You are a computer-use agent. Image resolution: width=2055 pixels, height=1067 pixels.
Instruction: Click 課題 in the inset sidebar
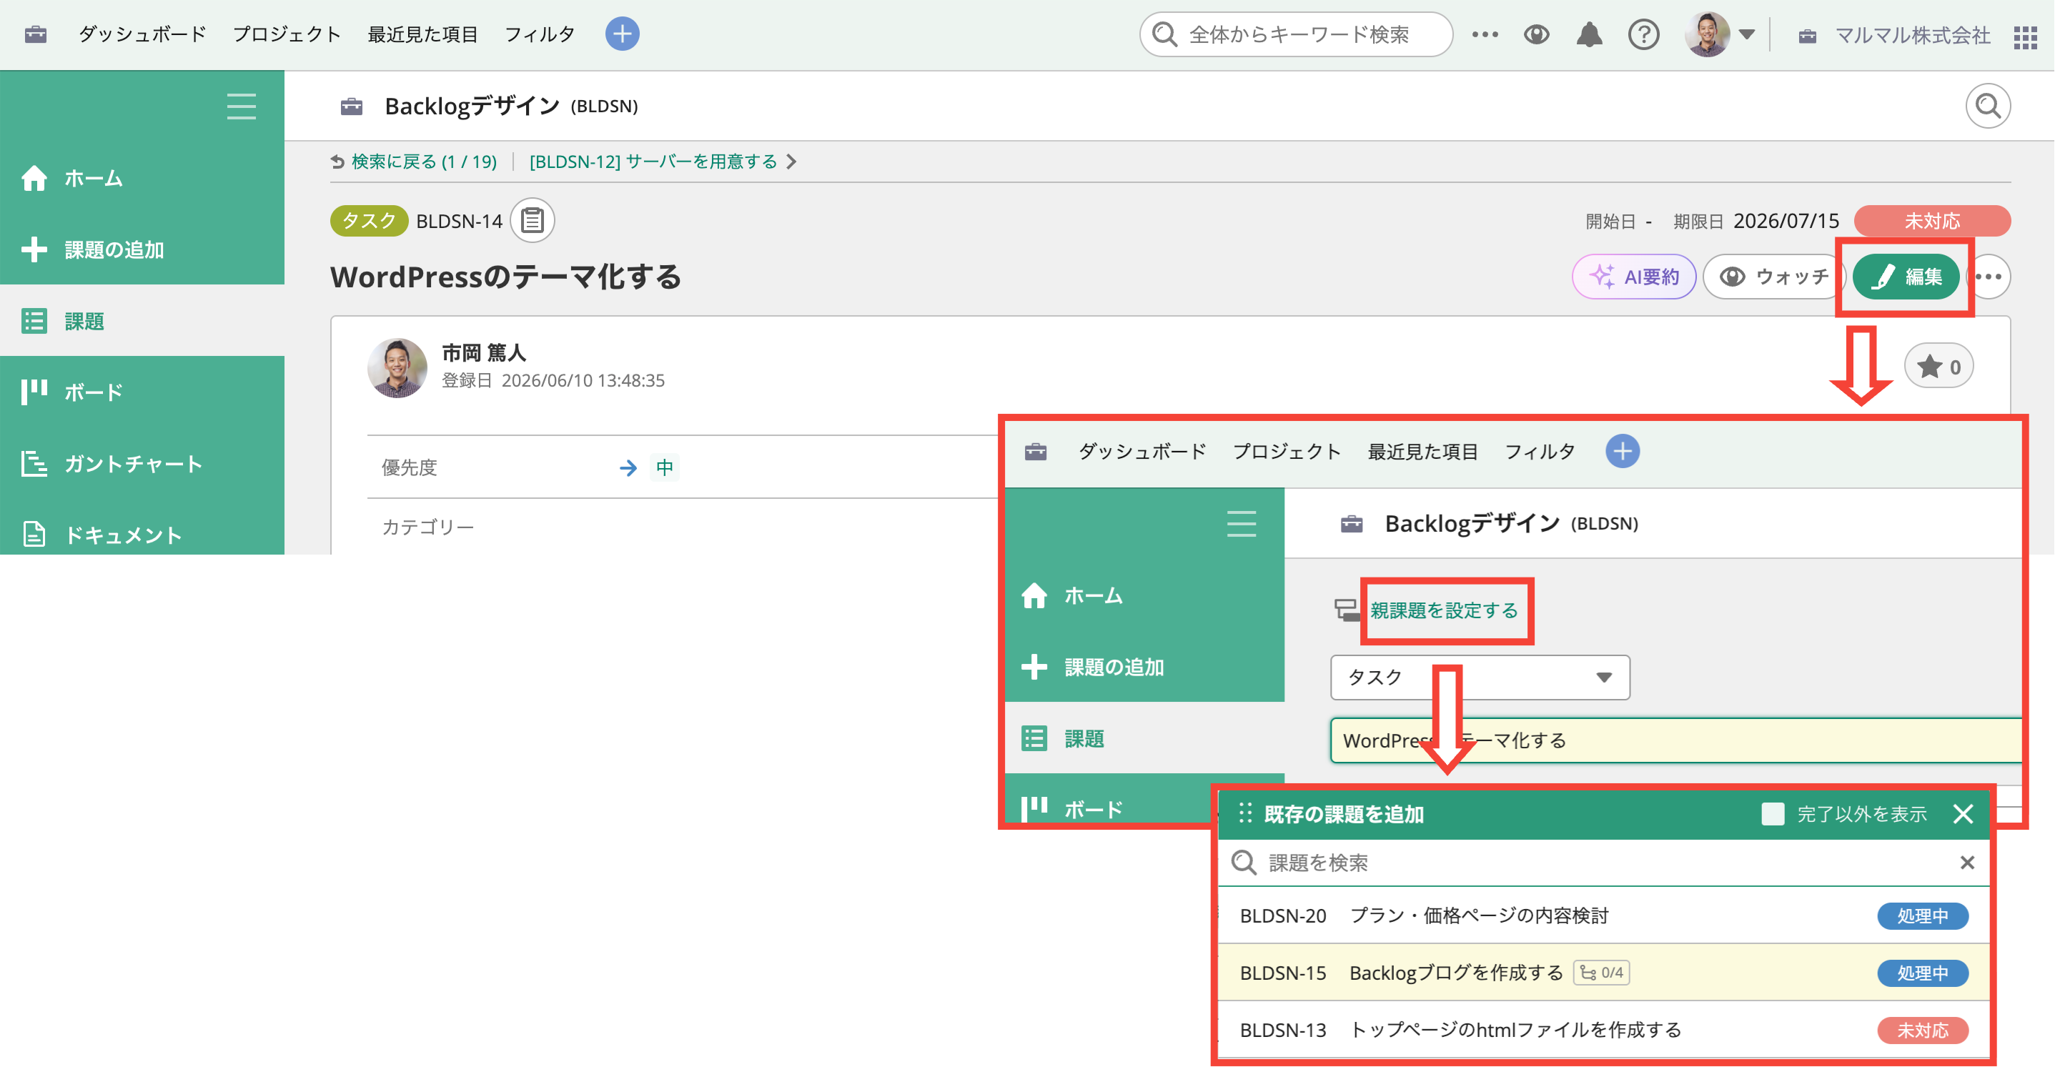tap(1145, 738)
